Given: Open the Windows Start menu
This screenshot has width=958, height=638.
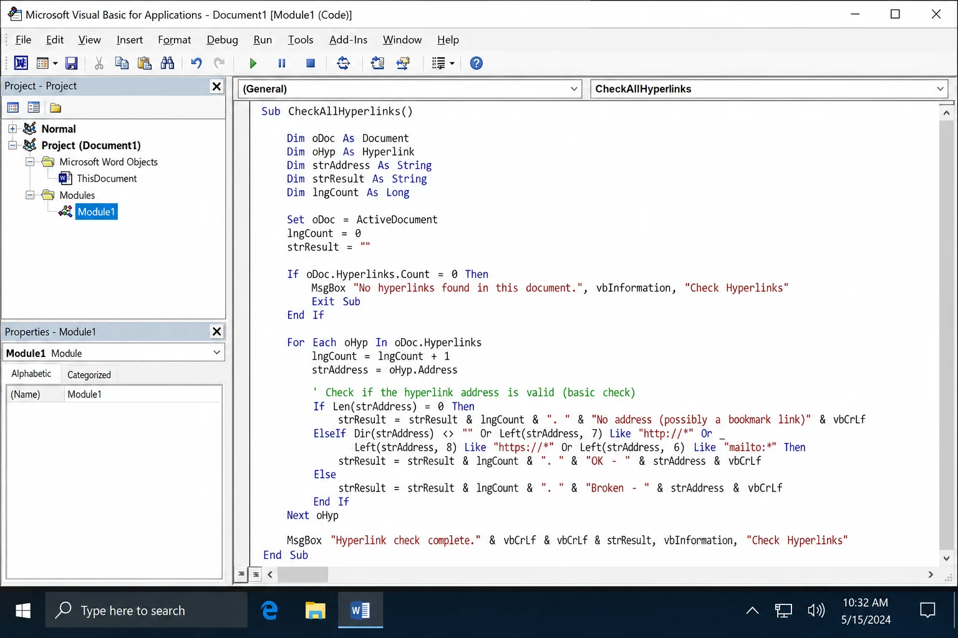Looking at the screenshot, I should pos(23,611).
